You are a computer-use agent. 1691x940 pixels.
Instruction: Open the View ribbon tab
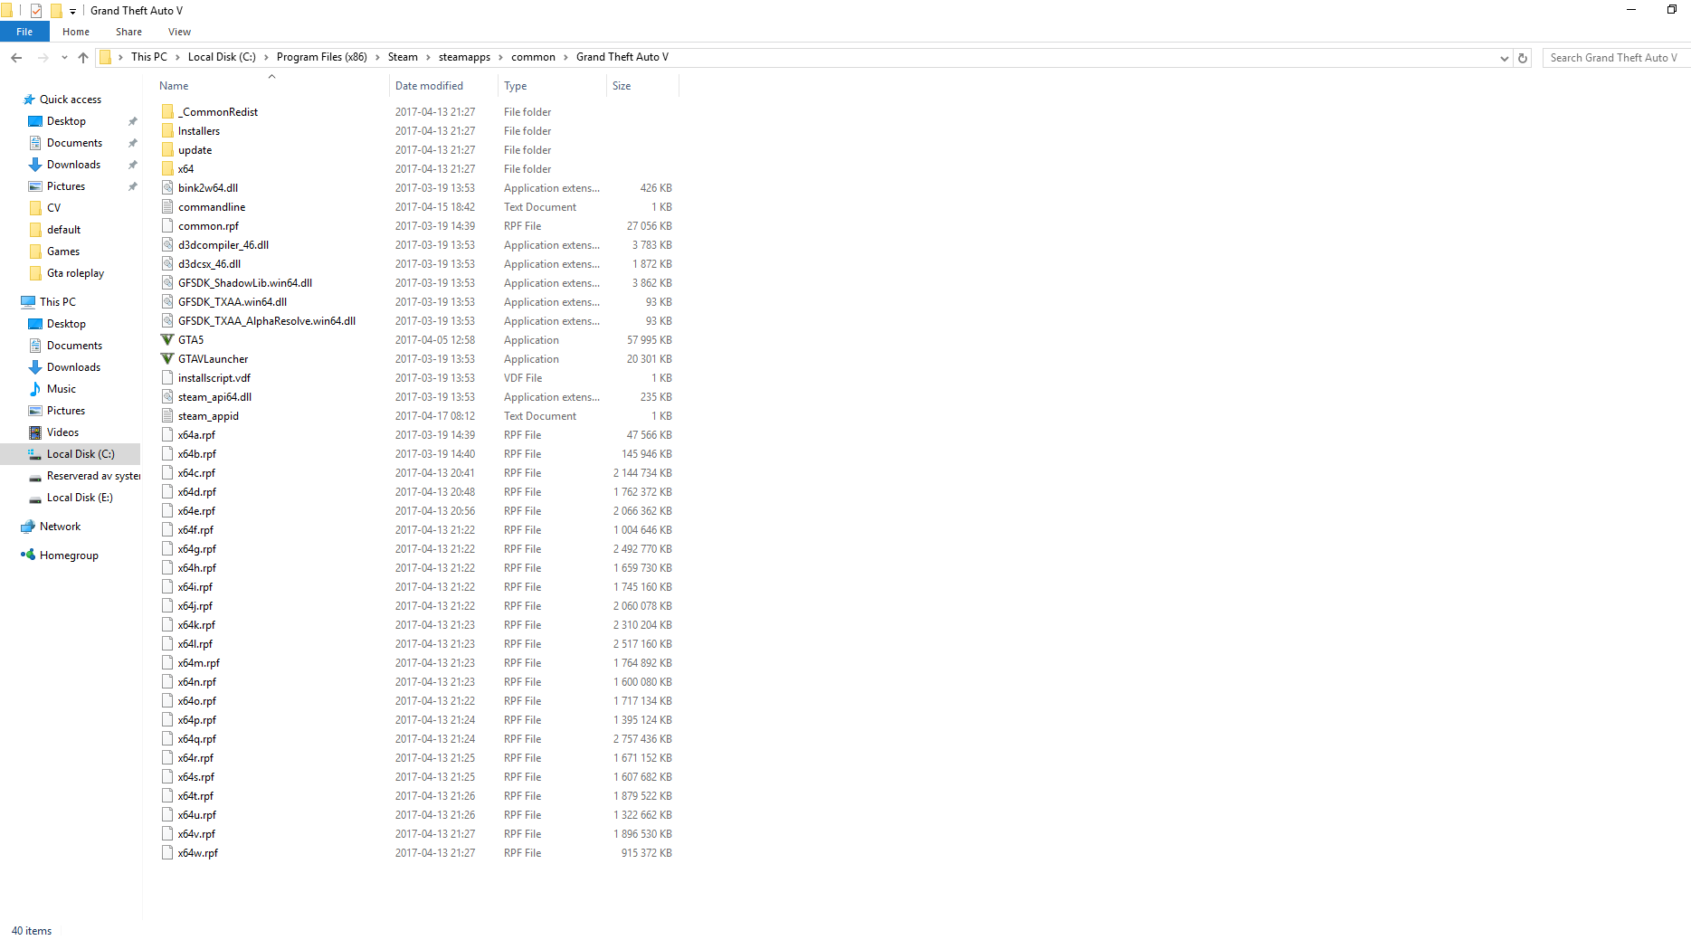pyautogui.click(x=179, y=32)
